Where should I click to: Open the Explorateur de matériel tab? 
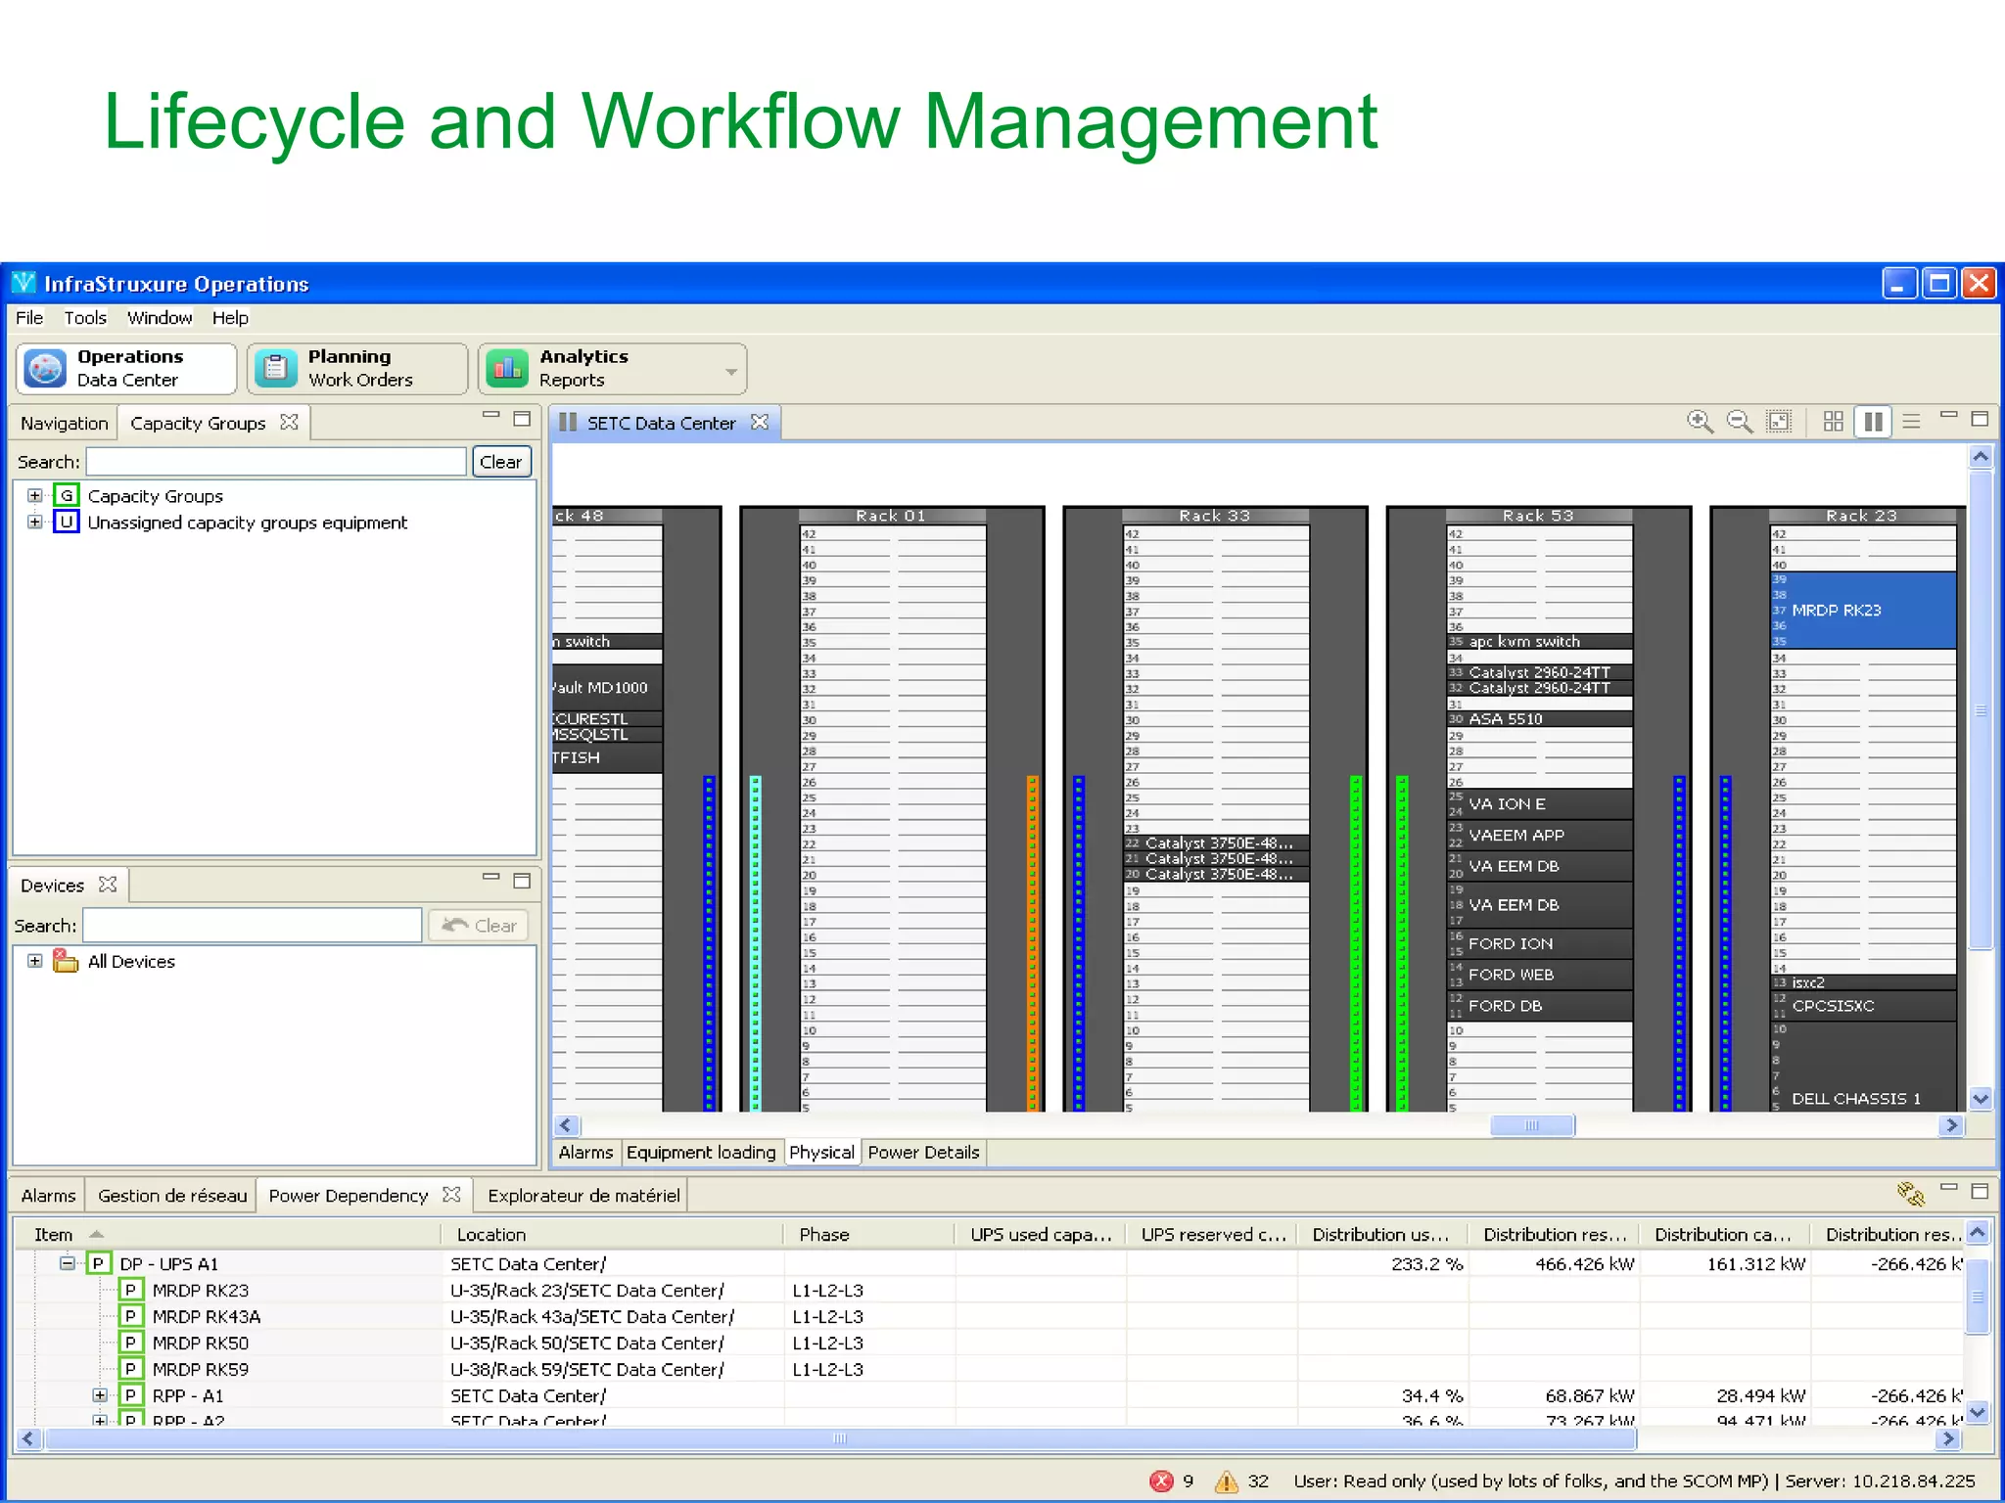(583, 1196)
